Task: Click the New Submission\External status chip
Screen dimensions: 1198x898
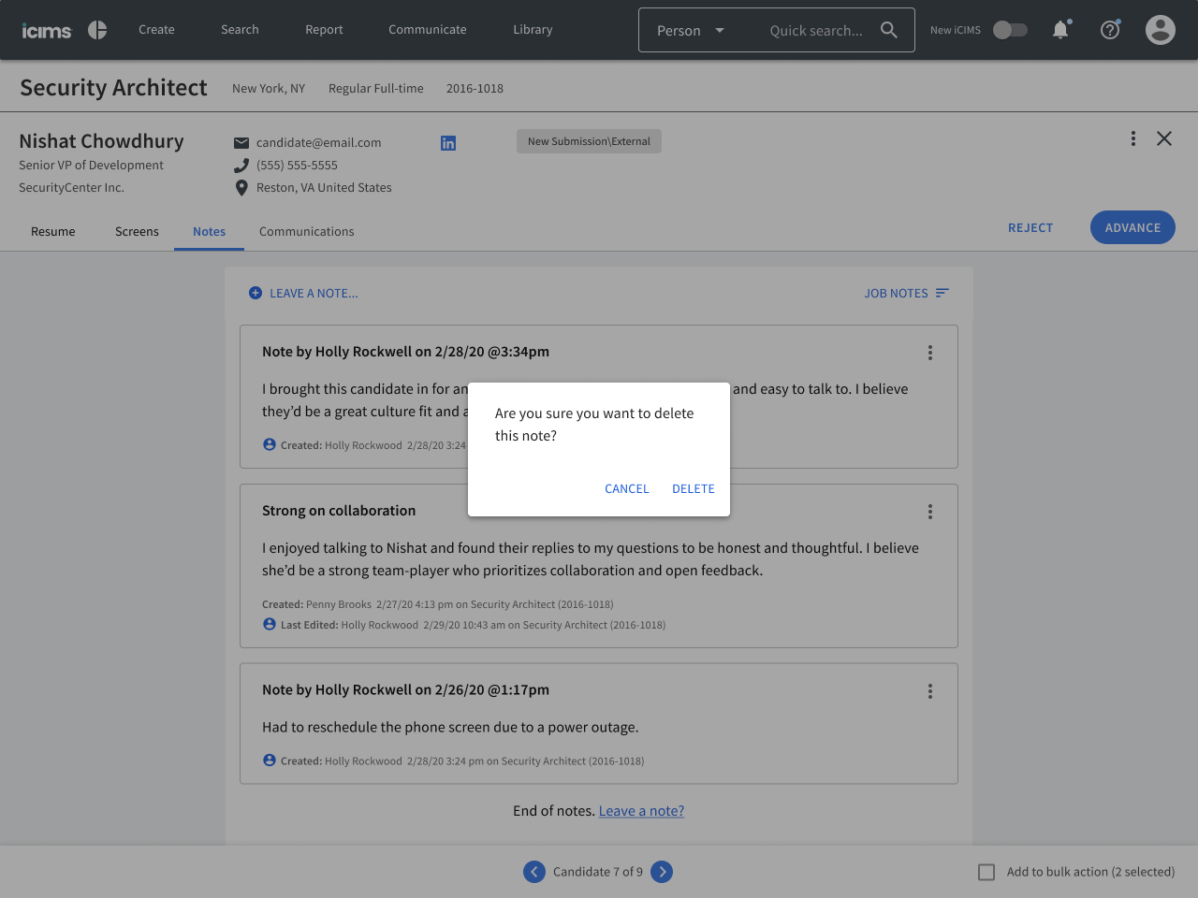Action: click(589, 141)
